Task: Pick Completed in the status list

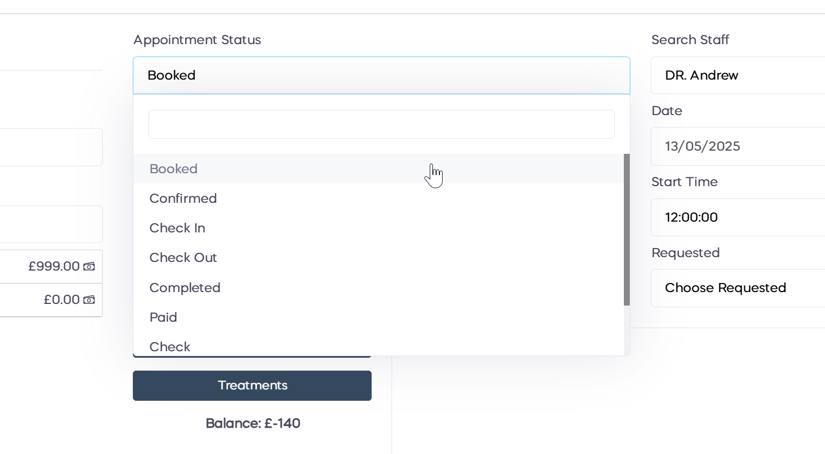Action: coord(185,288)
